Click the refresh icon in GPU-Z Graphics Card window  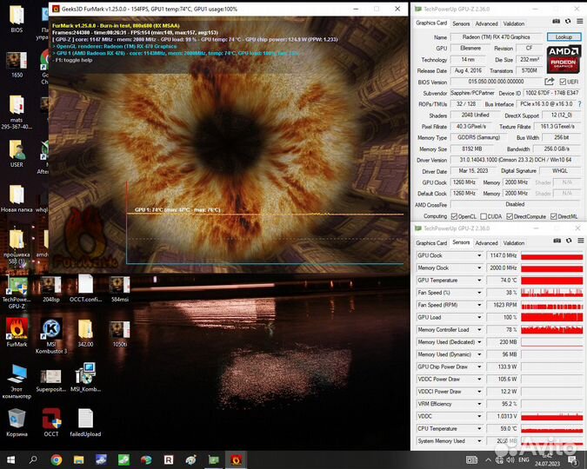pos(568,22)
